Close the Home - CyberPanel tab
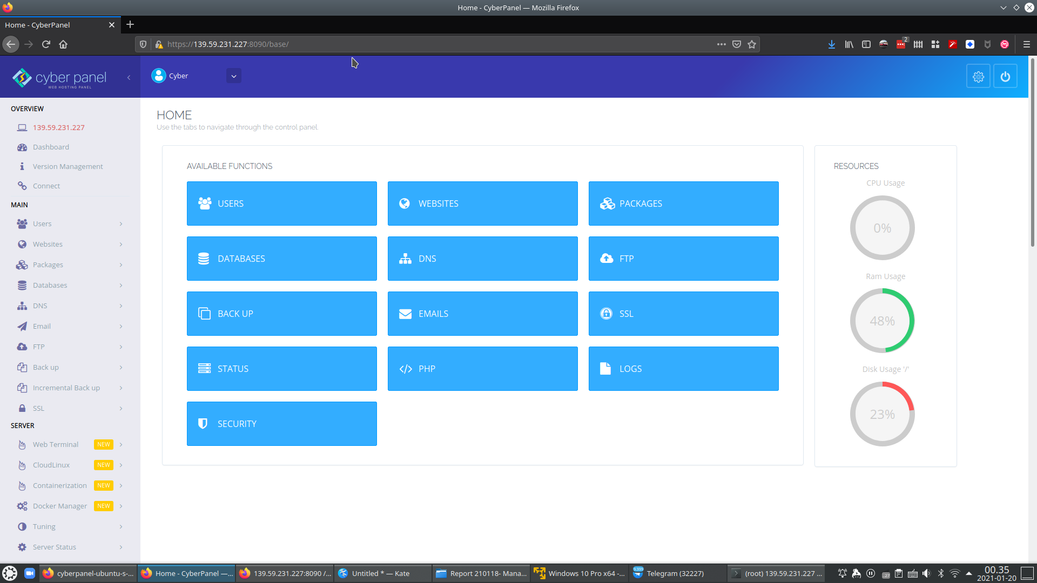 pos(112,25)
